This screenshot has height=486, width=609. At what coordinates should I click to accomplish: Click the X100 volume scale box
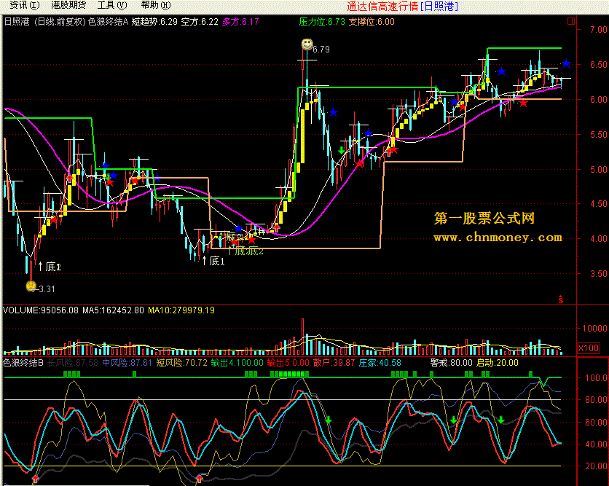click(x=589, y=348)
